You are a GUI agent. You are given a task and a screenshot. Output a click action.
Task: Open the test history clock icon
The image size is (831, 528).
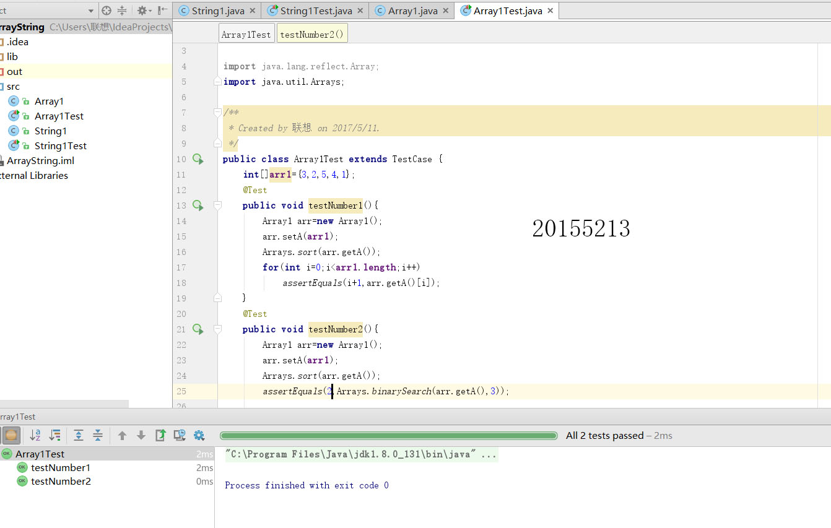tap(180, 435)
